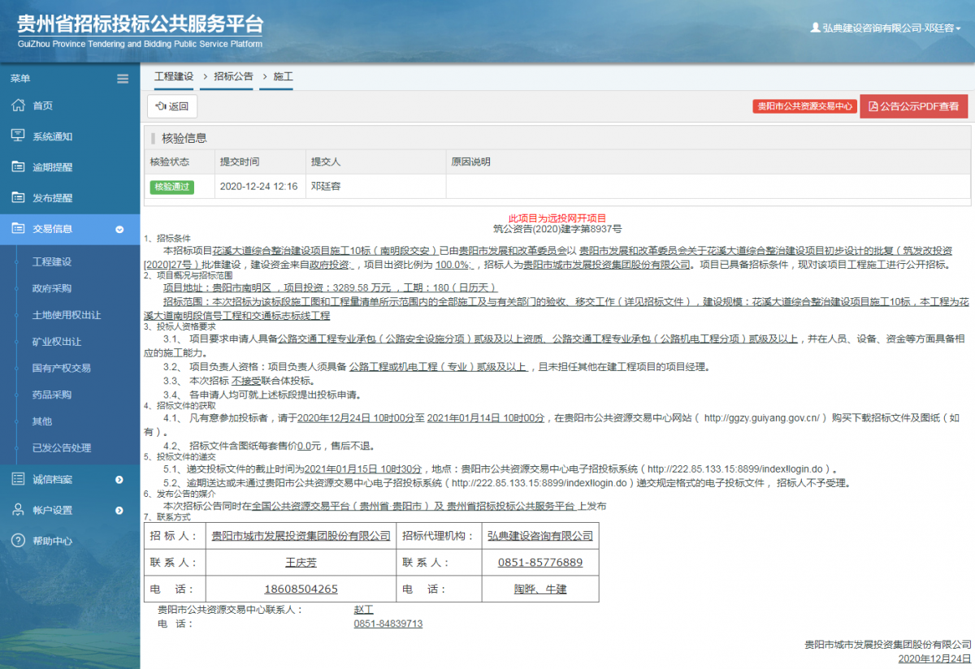Viewport: 975px width, 669px height.
Task: Click the user profile icon top right
Action: coord(815,27)
